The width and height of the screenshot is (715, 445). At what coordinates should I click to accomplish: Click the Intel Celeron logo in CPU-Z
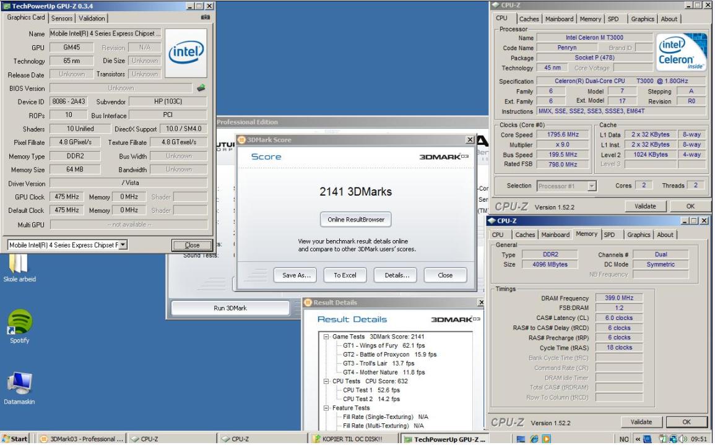682,51
